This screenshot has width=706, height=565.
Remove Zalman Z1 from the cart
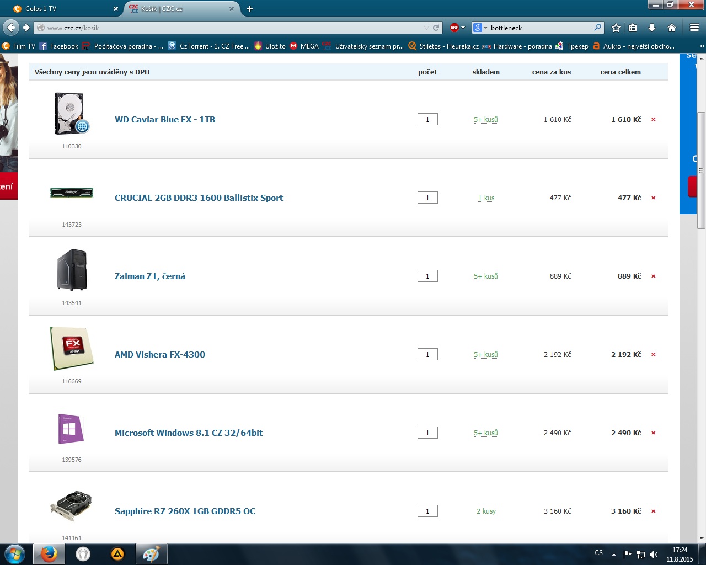pyautogui.click(x=654, y=276)
